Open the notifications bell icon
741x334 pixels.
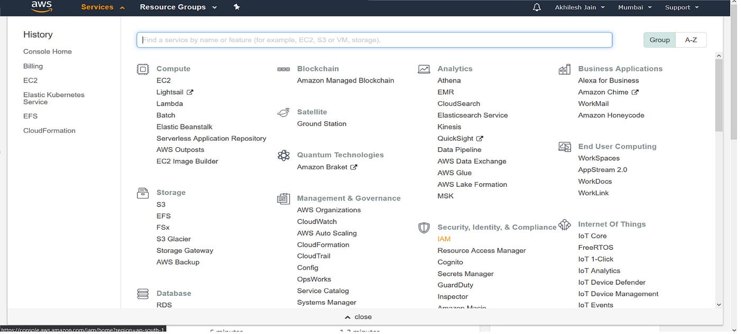[x=537, y=7]
